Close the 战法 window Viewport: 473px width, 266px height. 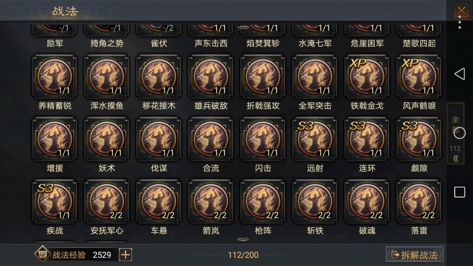pos(461,10)
